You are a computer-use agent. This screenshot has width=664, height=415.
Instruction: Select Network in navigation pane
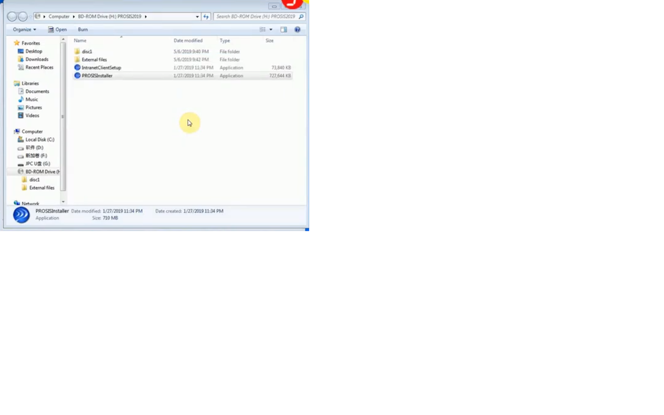[31, 204]
